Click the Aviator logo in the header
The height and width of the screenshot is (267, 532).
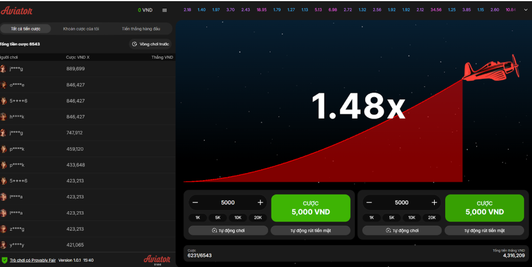[x=16, y=10]
